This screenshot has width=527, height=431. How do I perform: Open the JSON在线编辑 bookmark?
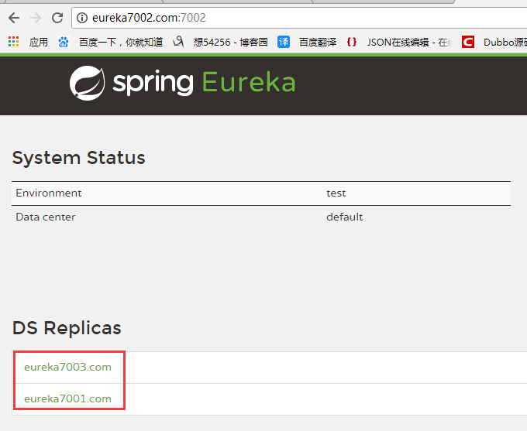409,43
